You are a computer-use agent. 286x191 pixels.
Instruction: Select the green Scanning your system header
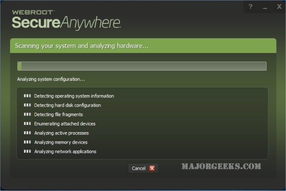point(143,46)
